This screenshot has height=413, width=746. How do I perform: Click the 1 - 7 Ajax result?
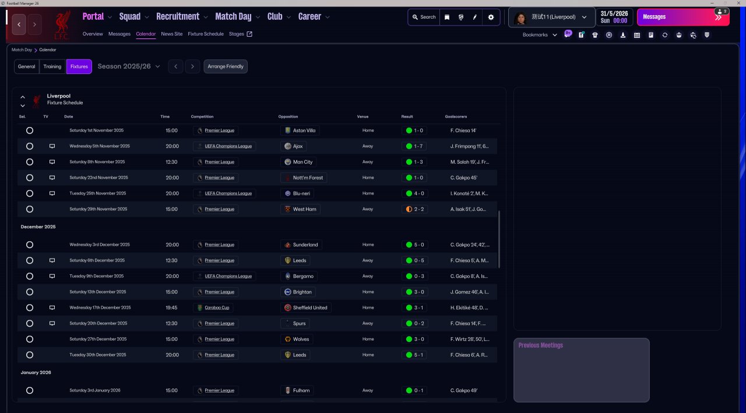pyautogui.click(x=414, y=146)
